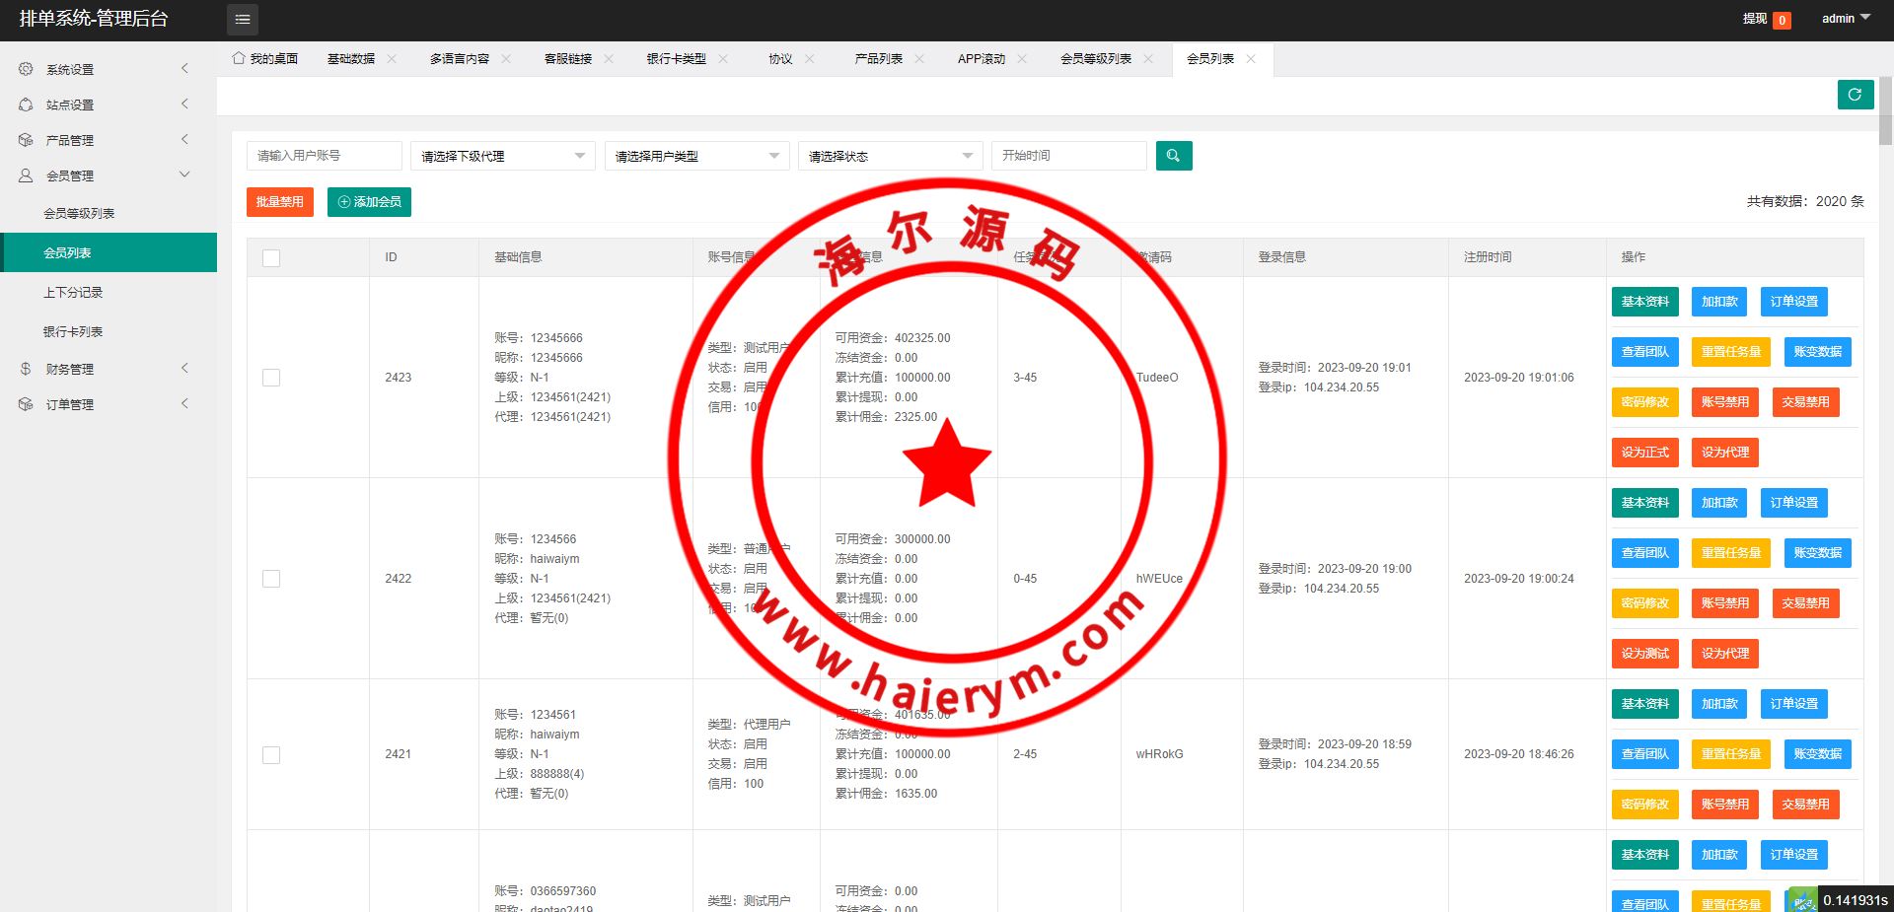Open the admin user dropdown menu
Screen dimensions: 1894x912
click(x=1845, y=19)
